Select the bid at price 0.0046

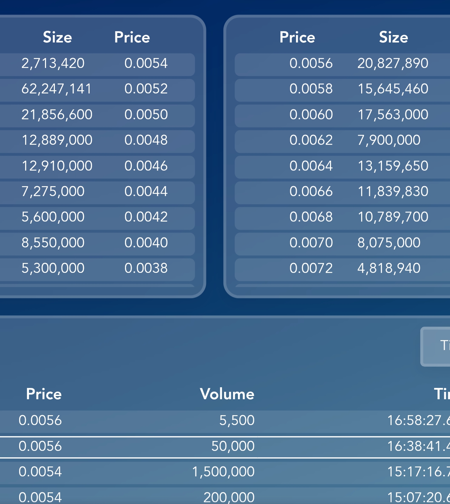point(97,167)
